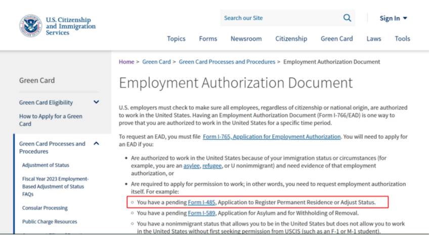
Task: Click the asylee hyperlink
Action: pos(191,165)
